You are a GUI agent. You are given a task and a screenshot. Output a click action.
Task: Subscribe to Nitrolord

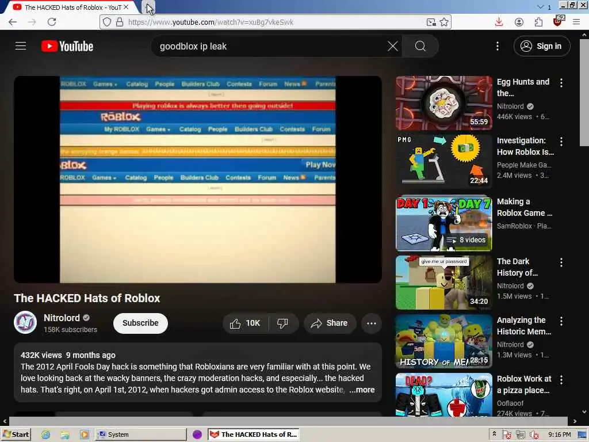(x=140, y=323)
